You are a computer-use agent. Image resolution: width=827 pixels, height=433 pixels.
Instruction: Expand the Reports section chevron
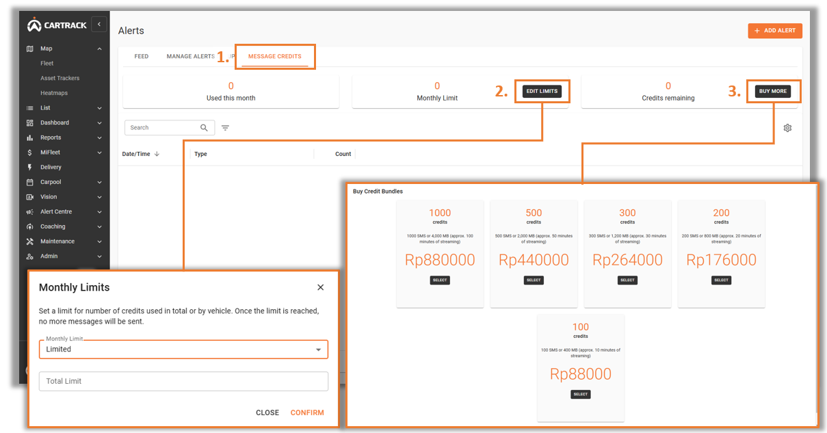(99, 137)
